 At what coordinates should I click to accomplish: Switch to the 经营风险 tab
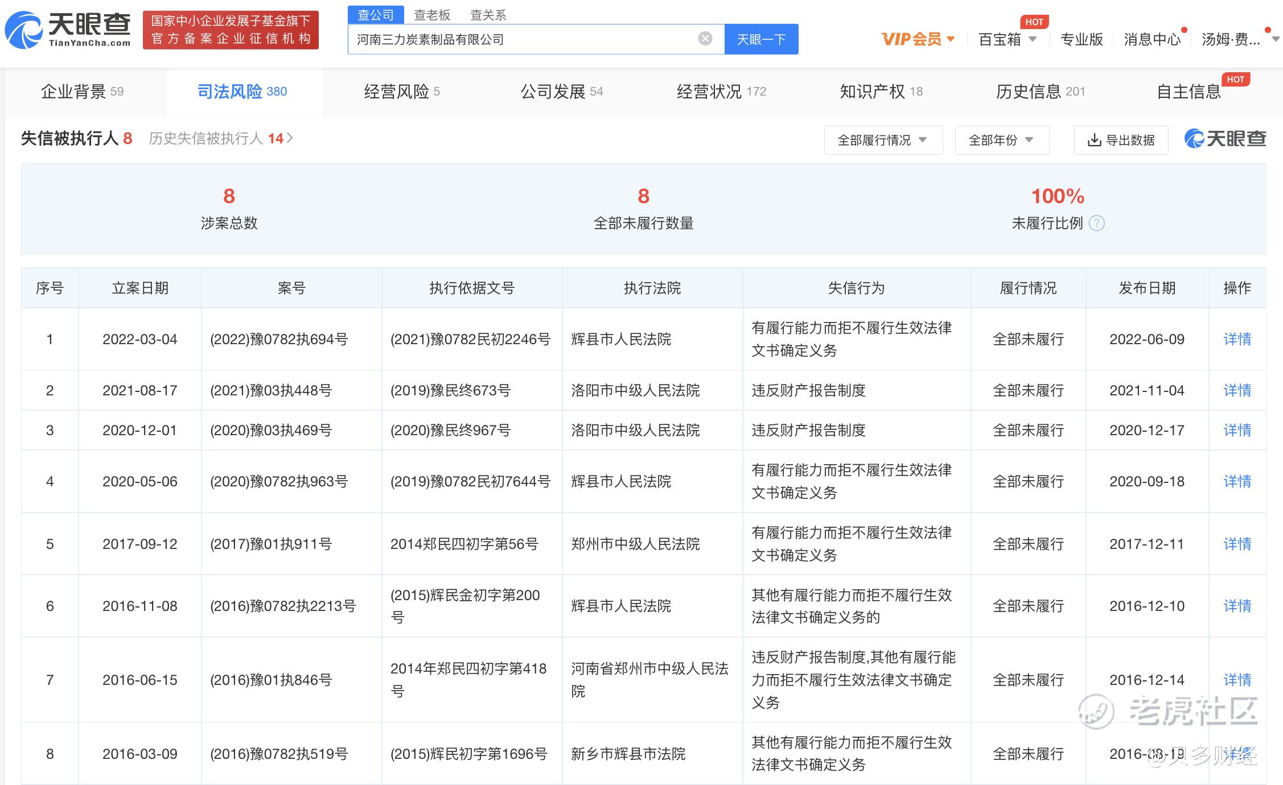[x=401, y=92]
